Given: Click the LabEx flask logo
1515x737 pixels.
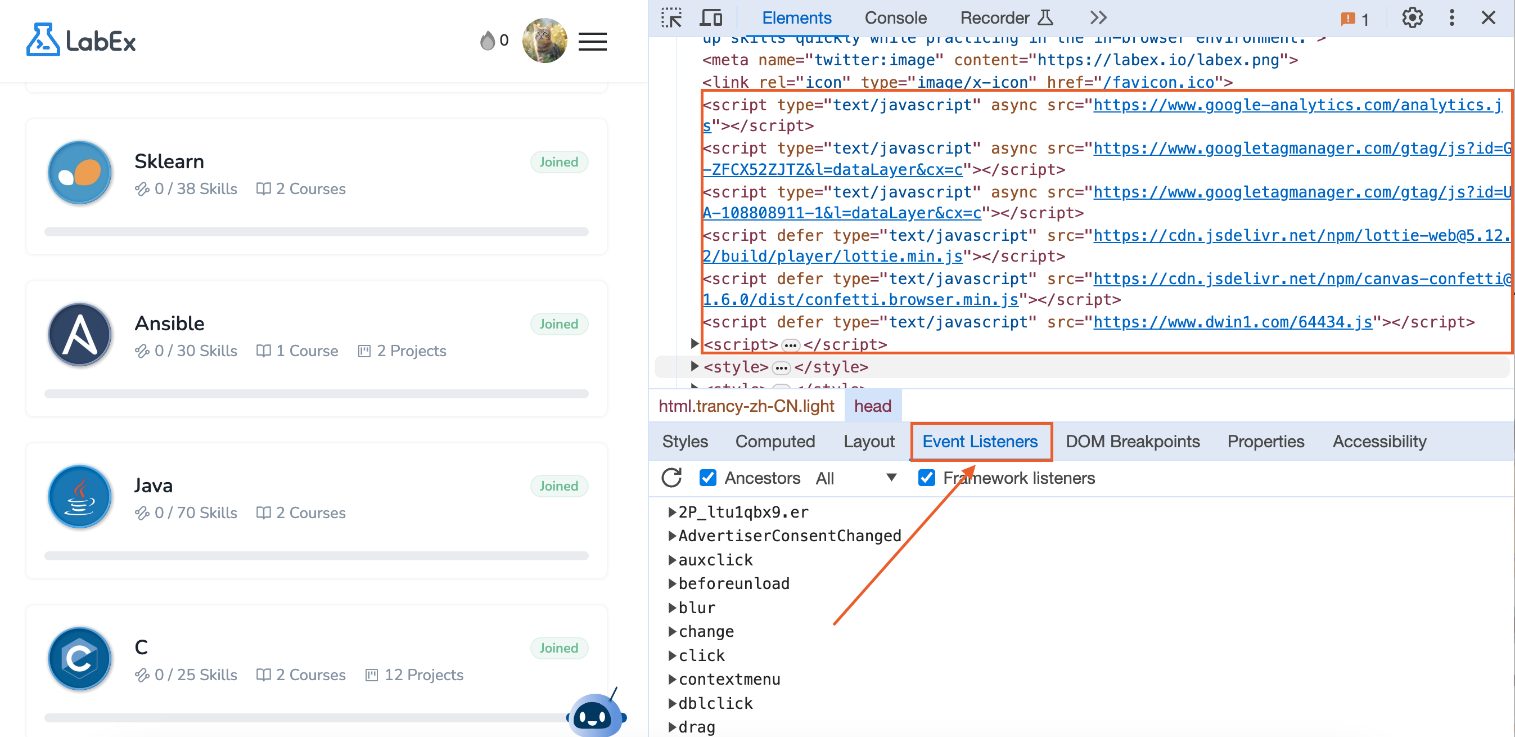Looking at the screenshot, I should coord(44,39).
